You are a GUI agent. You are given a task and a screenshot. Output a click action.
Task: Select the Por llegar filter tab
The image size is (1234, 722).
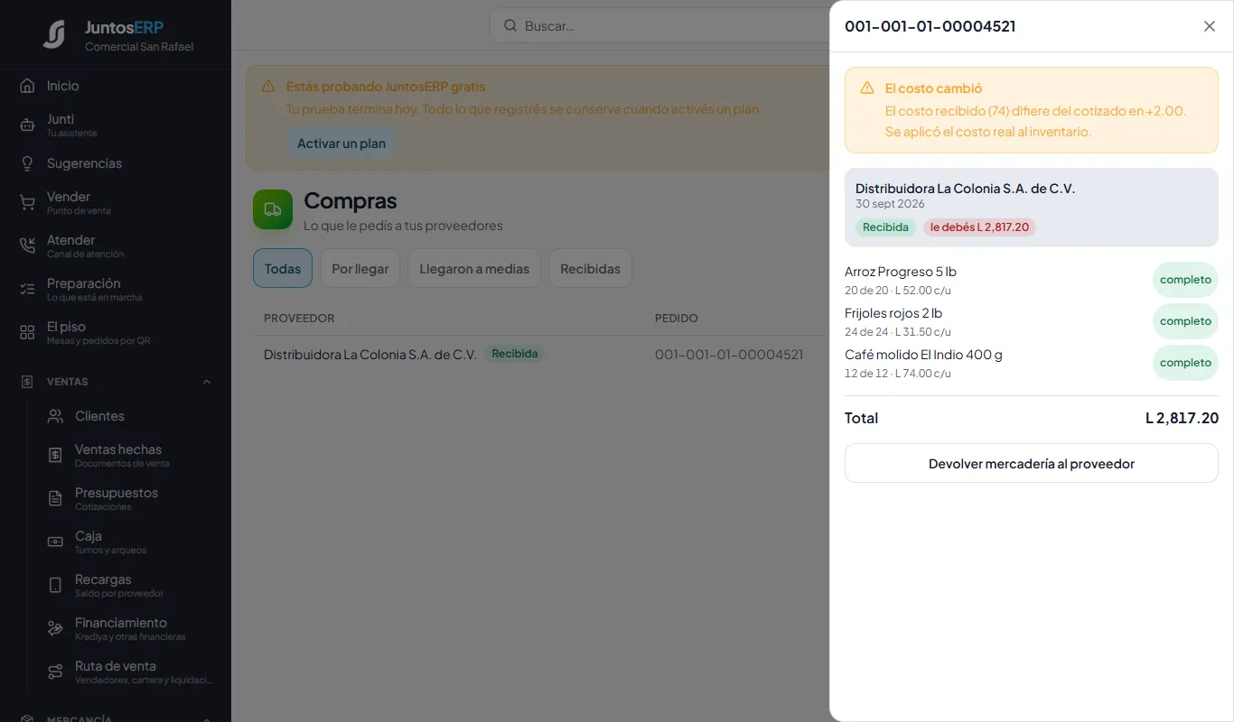360,269
